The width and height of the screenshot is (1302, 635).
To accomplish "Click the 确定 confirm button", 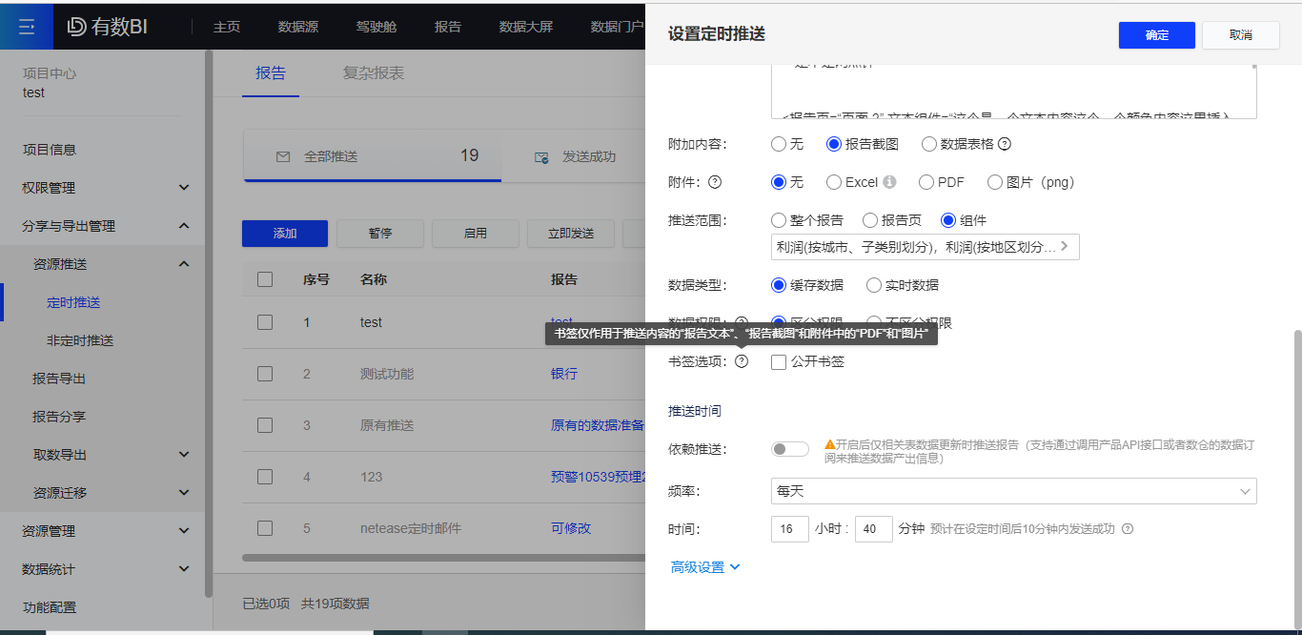I will click(1156, 34).
